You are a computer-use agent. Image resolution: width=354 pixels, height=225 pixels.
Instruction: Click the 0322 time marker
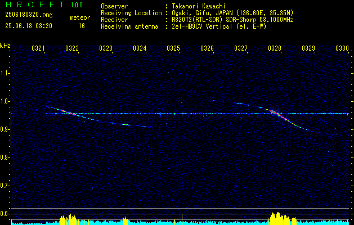(72, 48)
